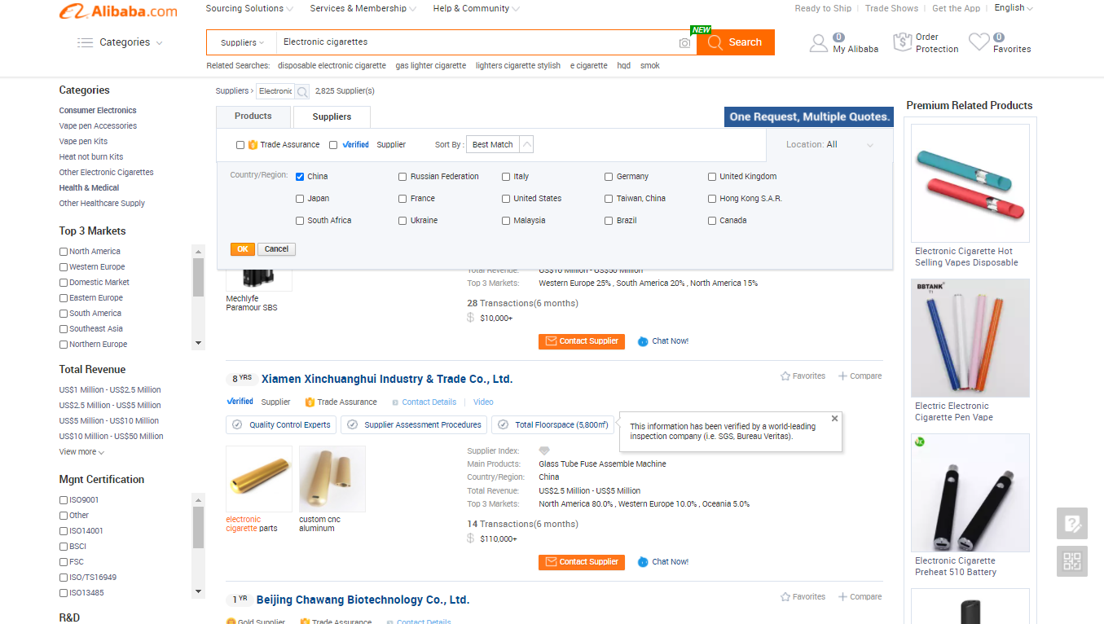
Task: Click Chat Now for Xiamen Xinchuanghui supplier
Action: 663,562
